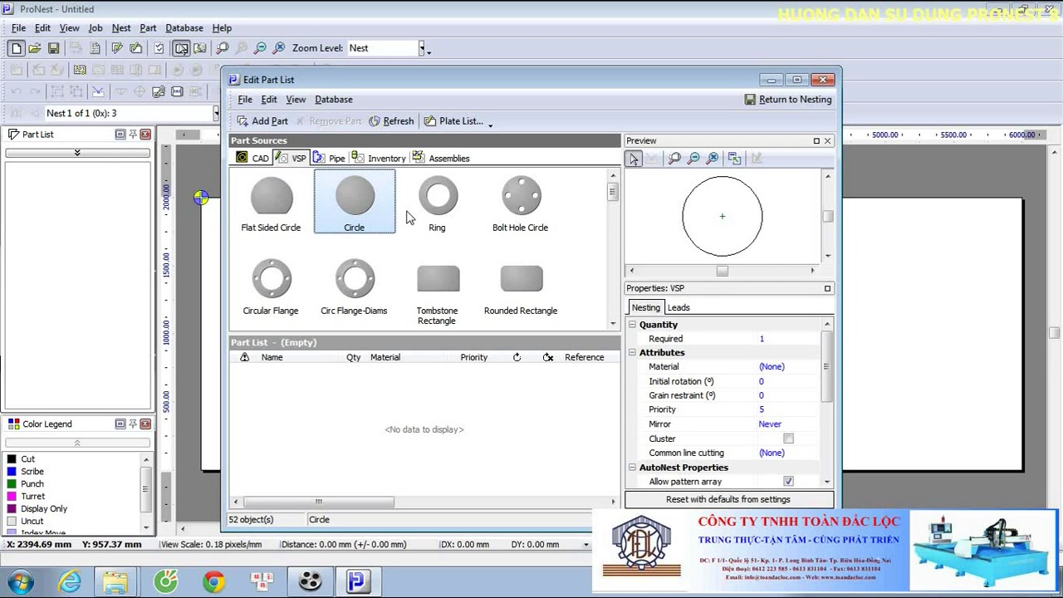Click Refresh in the Edit Part List toolbar
The height and width of the screenshot is (598, 1063).
[391, 121]
